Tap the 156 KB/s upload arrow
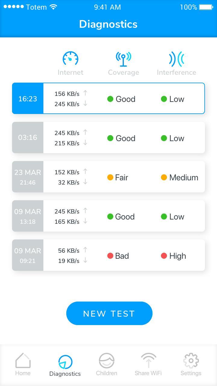 (85, 93)
